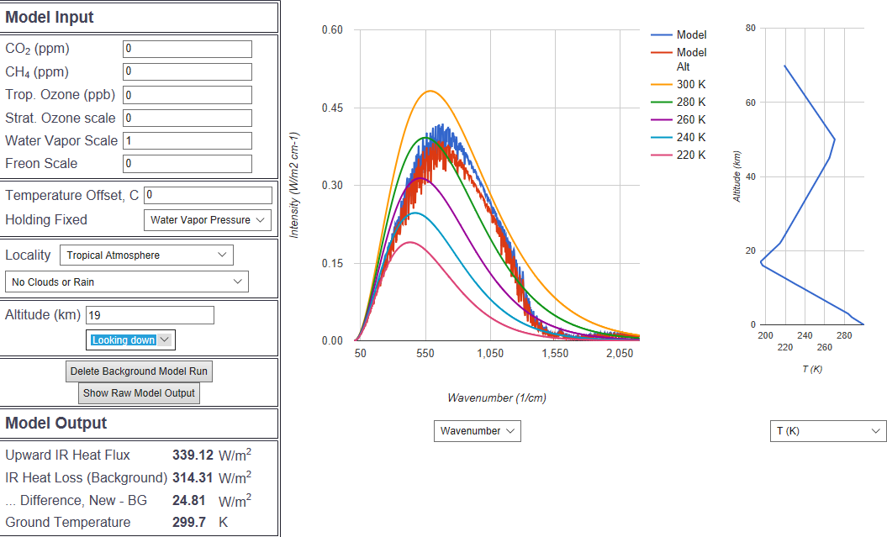The width and height of the screenshot is (887, 537).
Task: Click the Temperature Offset input field
Action: point(208,195)
